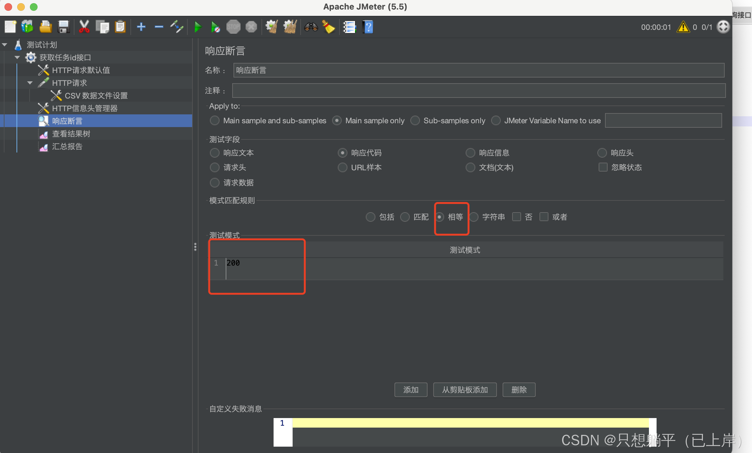752x453 pixels.
Task: Click the binoculars Search icon
Action: (x=311, y=27)
